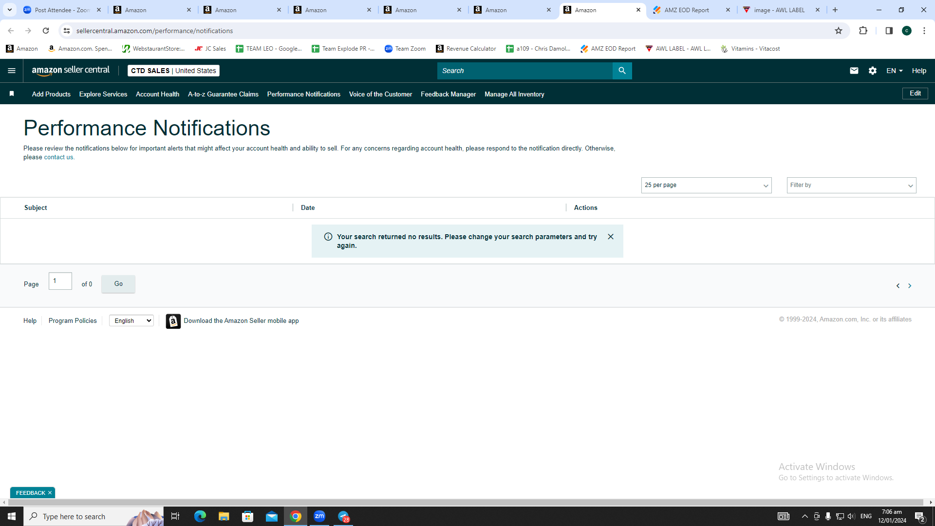Click the Amazon Seller app icon in footer
935x526 pixels.
click(x=173, y=321)
